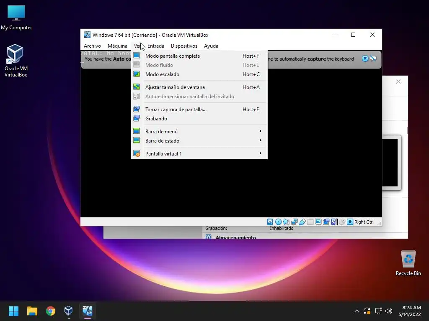Viewport: 429px width, 321px height.
Task: Click the mouse integration icon in status bar
Action: click(x=342, y=222)
